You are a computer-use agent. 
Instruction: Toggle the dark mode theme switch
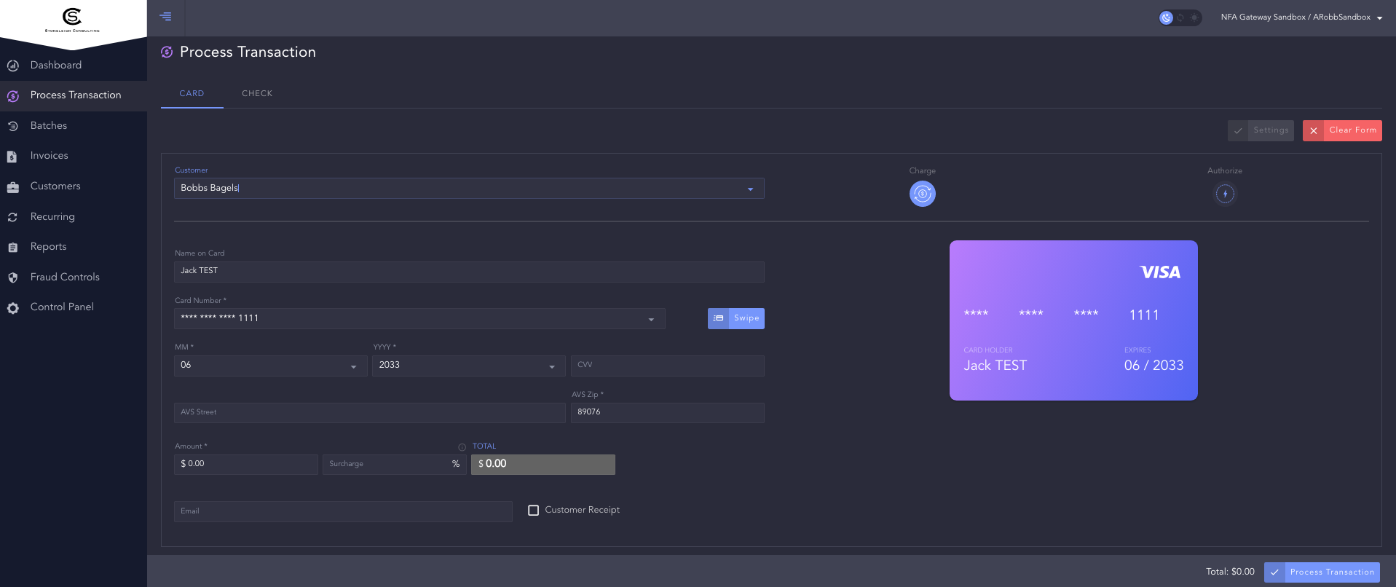[x=1180, y=17]
